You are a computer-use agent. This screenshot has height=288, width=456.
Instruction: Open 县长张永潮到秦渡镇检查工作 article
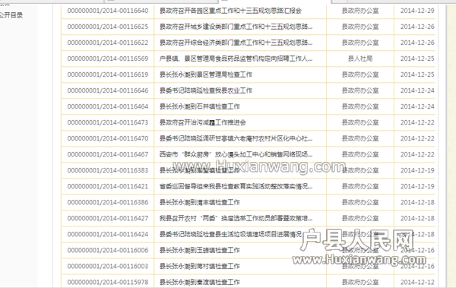(199, 282)
